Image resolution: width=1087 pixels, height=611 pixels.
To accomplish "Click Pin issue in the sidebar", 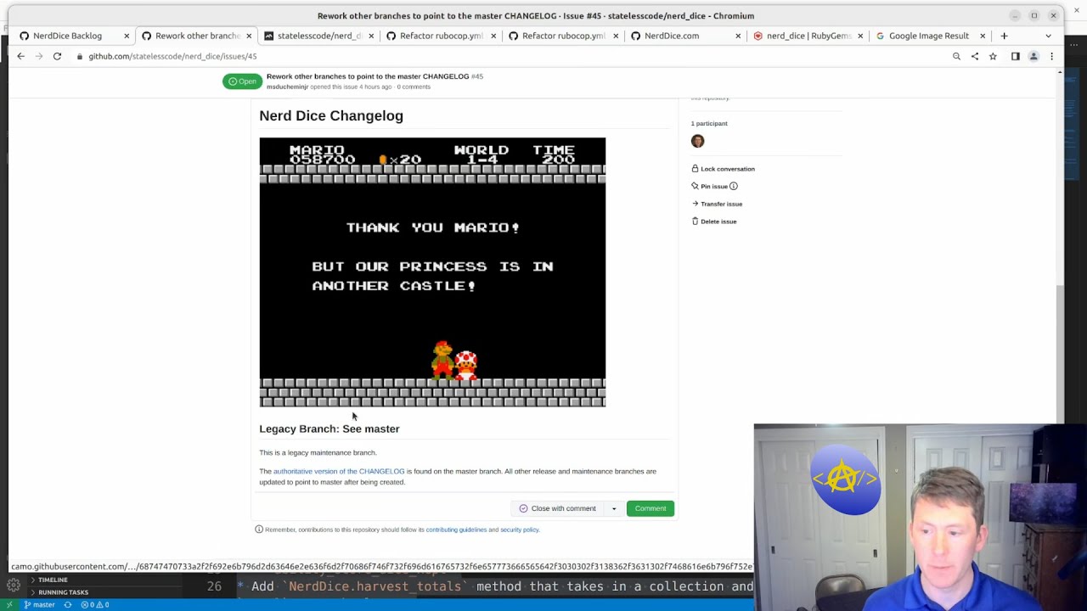I will pos(710,187).
